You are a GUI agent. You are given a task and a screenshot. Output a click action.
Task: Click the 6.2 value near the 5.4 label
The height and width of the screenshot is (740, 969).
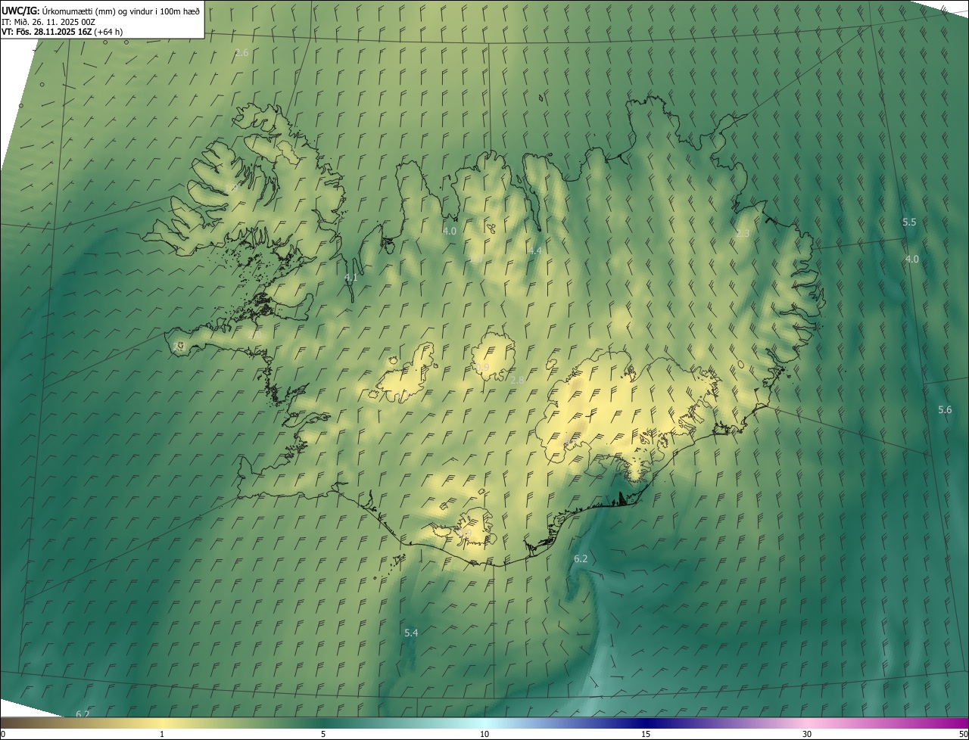581,558
